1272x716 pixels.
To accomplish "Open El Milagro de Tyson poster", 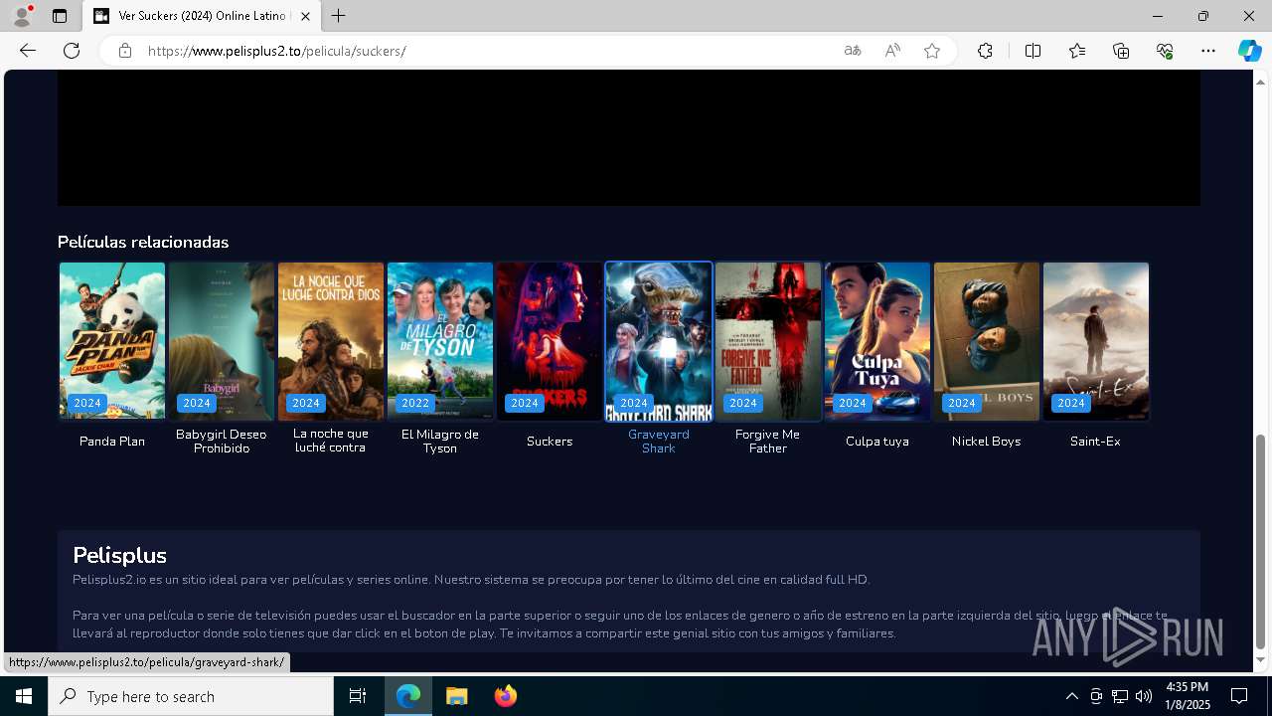I will pos(440,341).
